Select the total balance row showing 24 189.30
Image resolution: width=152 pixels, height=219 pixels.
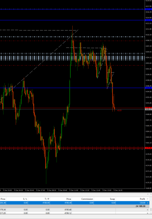(x=75, y=206)
